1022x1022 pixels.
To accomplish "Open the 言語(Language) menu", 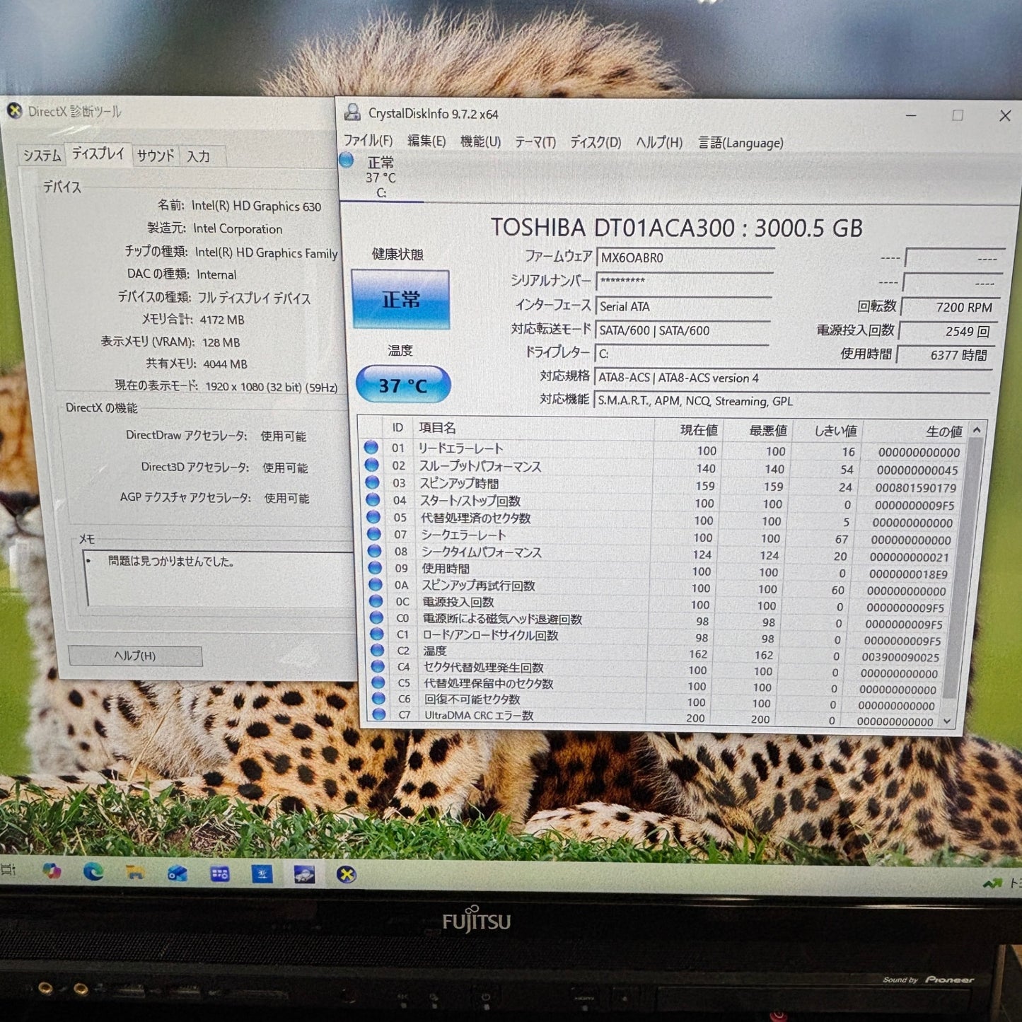I will pos(741,144).
